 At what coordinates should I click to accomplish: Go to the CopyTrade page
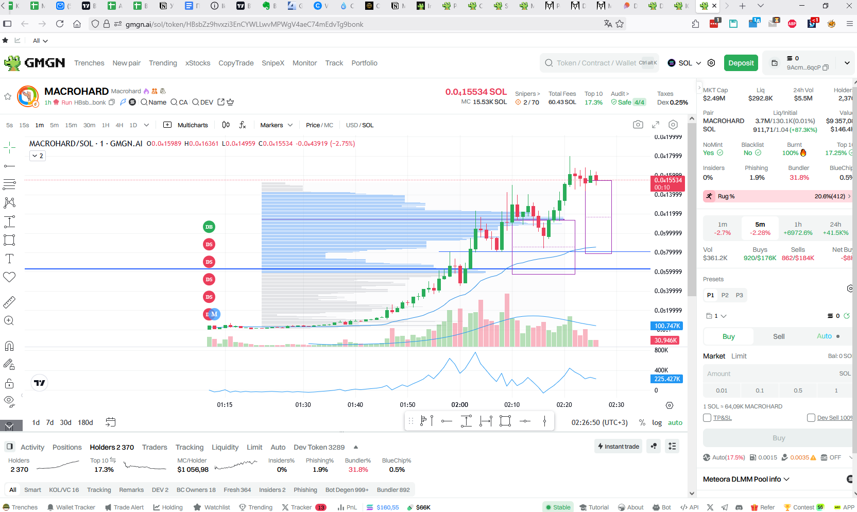(x=236, y=63)
